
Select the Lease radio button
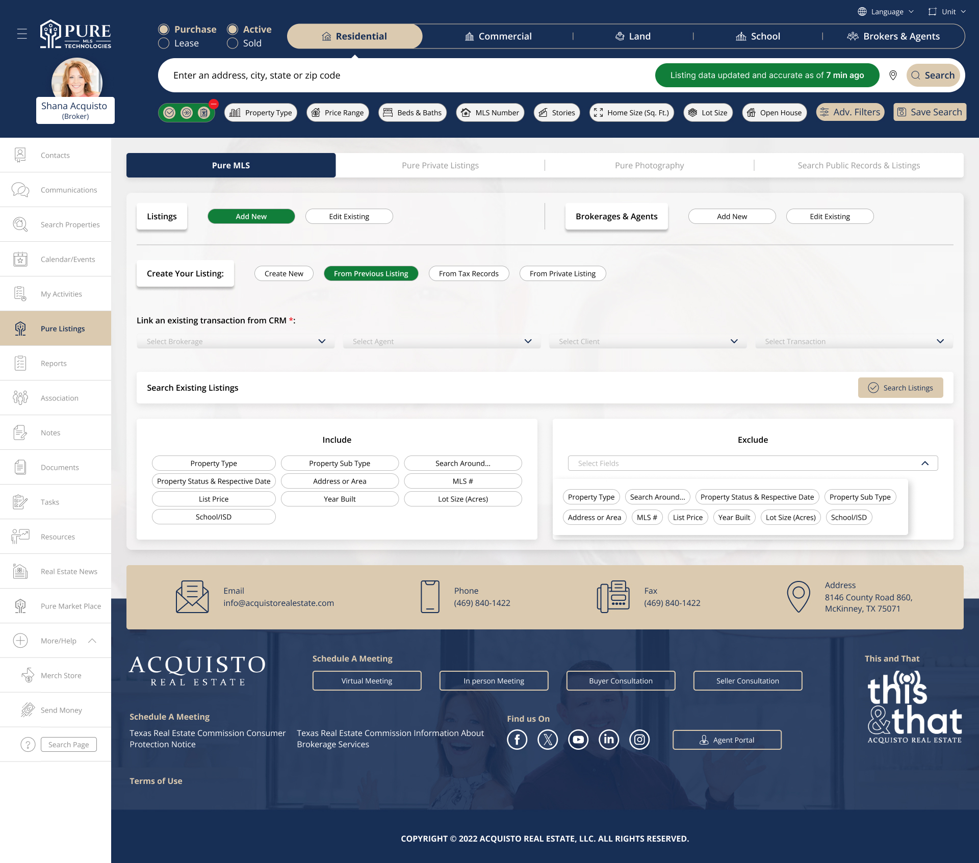tap(164, 43)
